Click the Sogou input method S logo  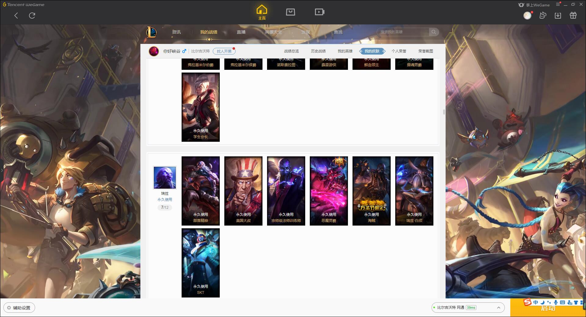point(527,302)
